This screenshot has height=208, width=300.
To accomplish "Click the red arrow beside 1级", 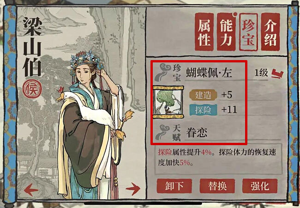I will click(277, 73).
